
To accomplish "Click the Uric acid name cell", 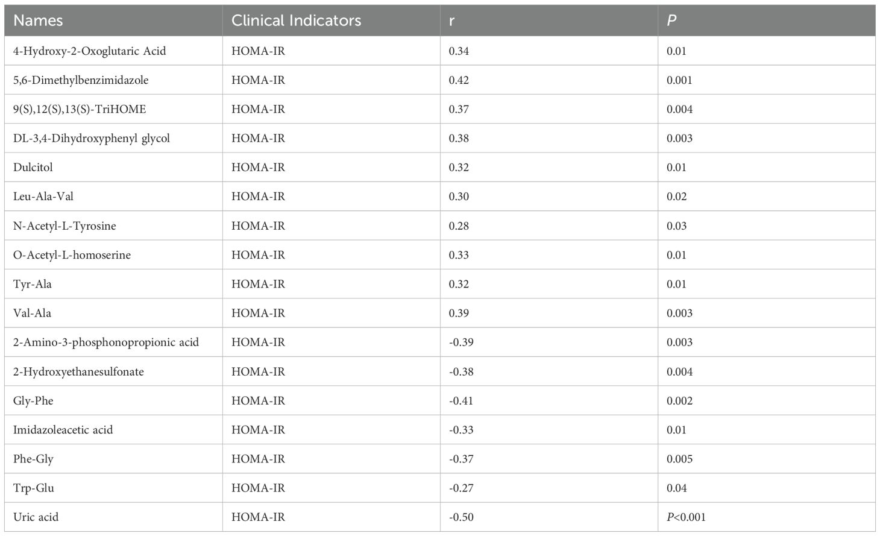I will coord(36,517).
